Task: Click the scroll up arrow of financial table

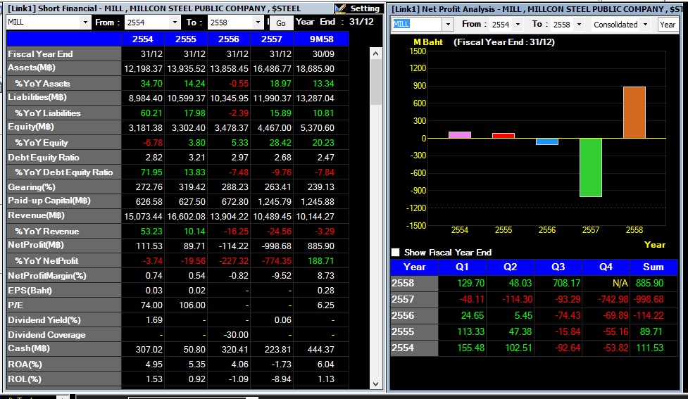Action: click(375, 54)
